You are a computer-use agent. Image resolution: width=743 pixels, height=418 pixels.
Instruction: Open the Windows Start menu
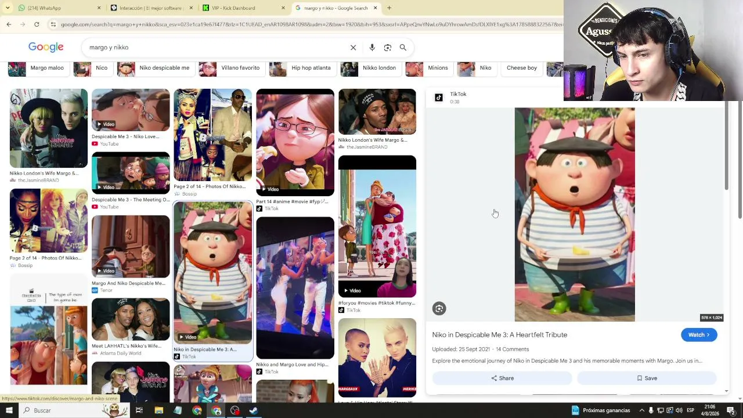[9, 410]
